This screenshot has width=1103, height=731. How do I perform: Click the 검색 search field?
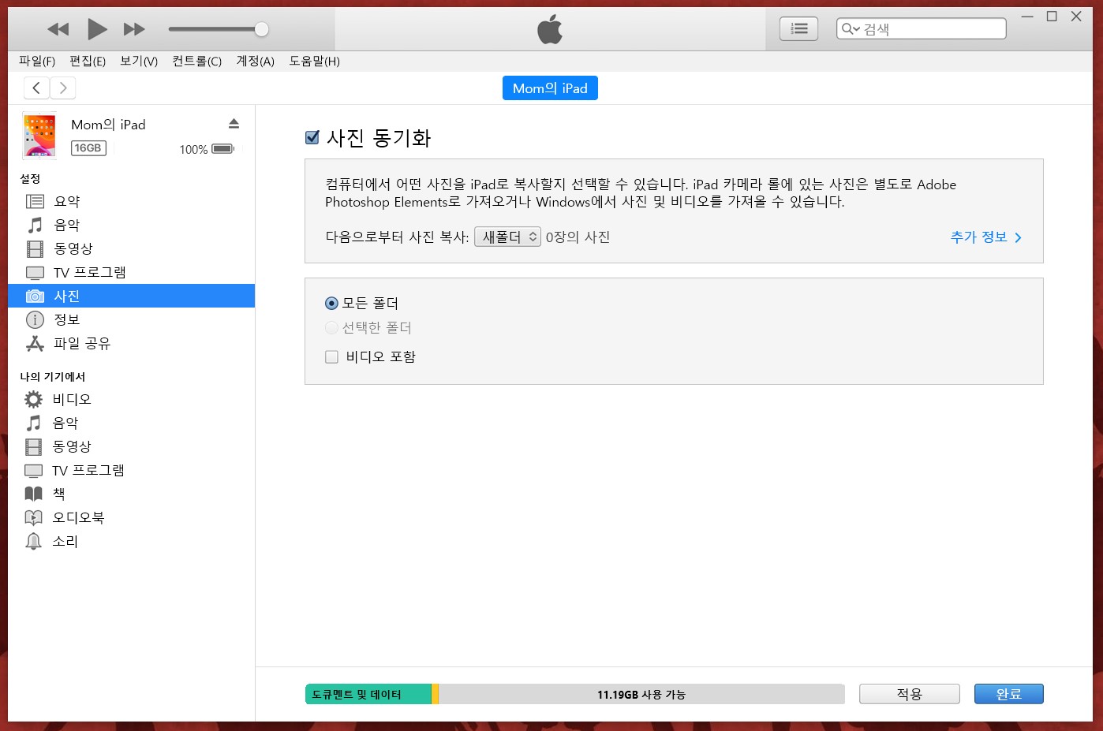click(x=921, y=29)
